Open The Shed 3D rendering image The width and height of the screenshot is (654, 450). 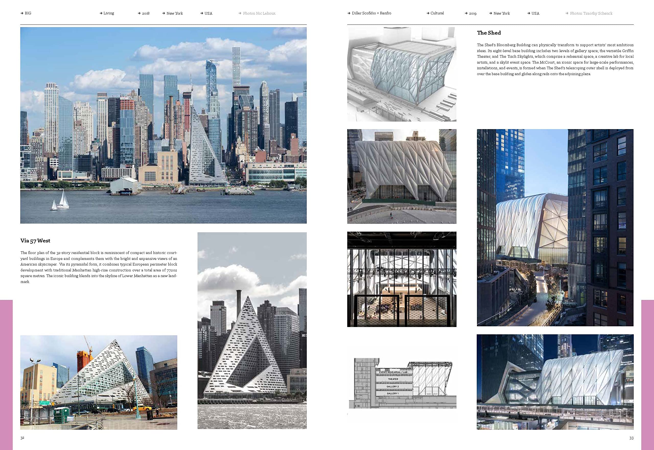click(402, 74)
